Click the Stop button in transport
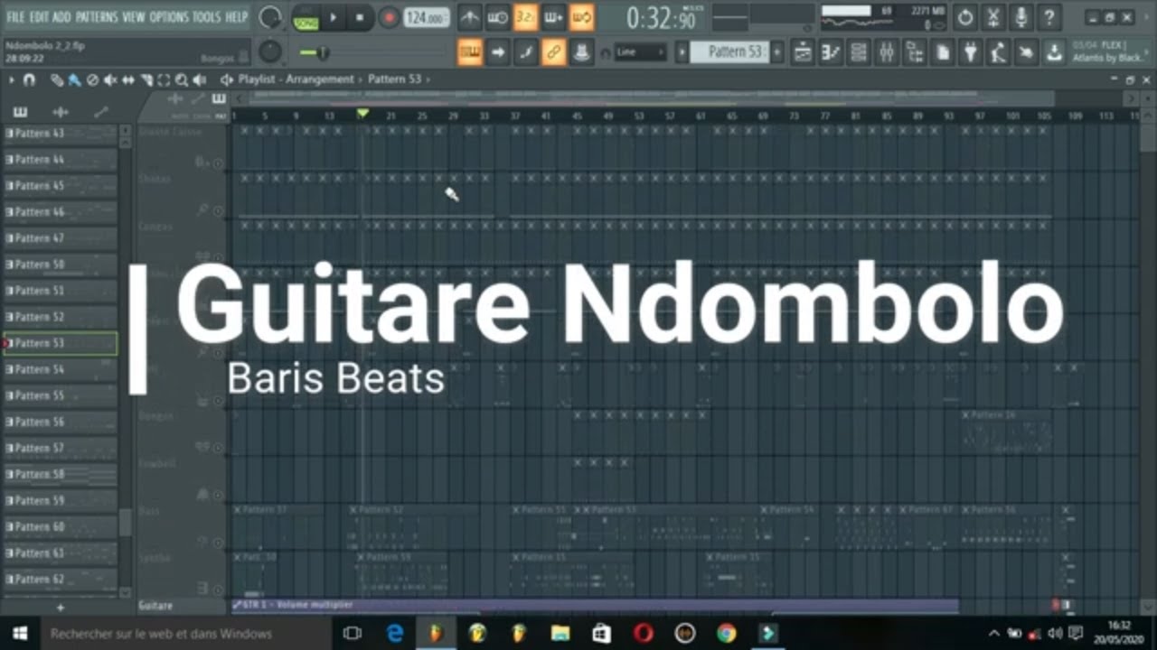The image size is (1157, 650). pos(360,17)
